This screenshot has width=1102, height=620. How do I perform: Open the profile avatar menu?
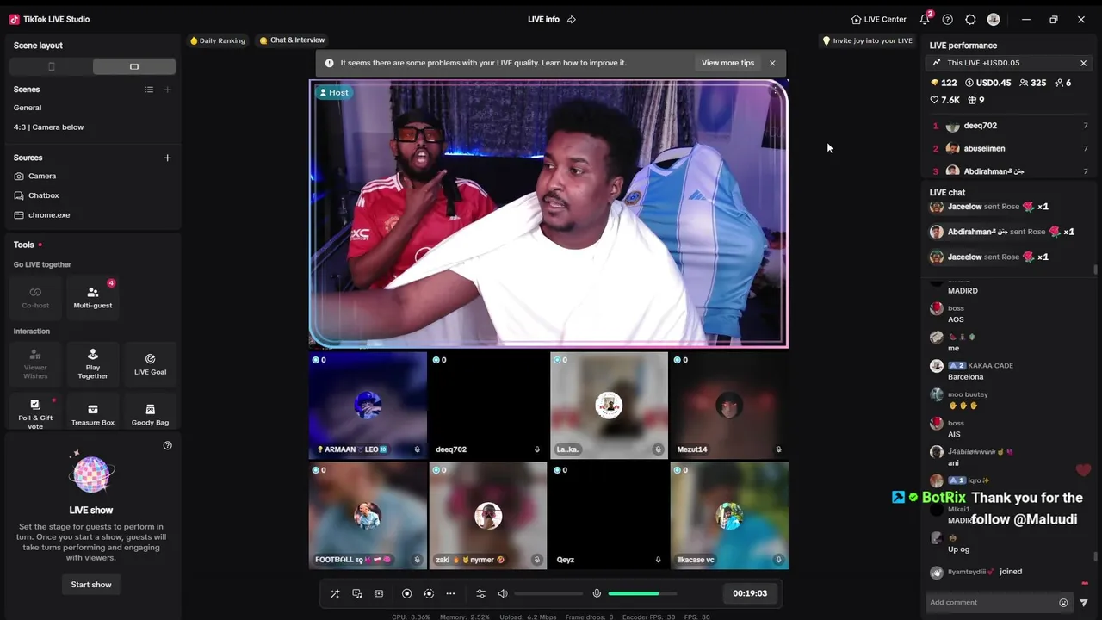click(994, 19)
